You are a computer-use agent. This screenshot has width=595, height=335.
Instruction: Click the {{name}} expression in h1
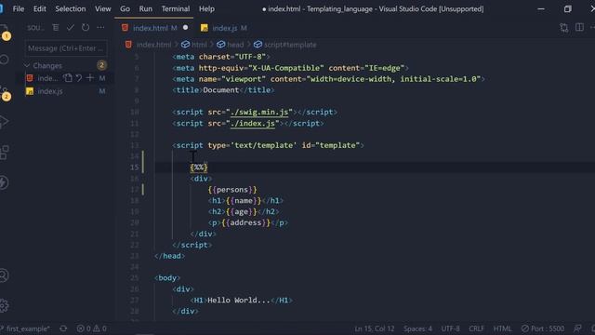point(244,201)
